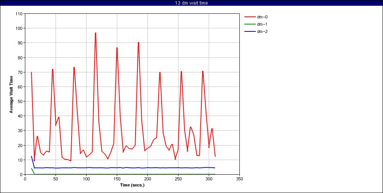383x193 pixels.
Task: Click the y-axis value 40
Action: click(21, 116)
